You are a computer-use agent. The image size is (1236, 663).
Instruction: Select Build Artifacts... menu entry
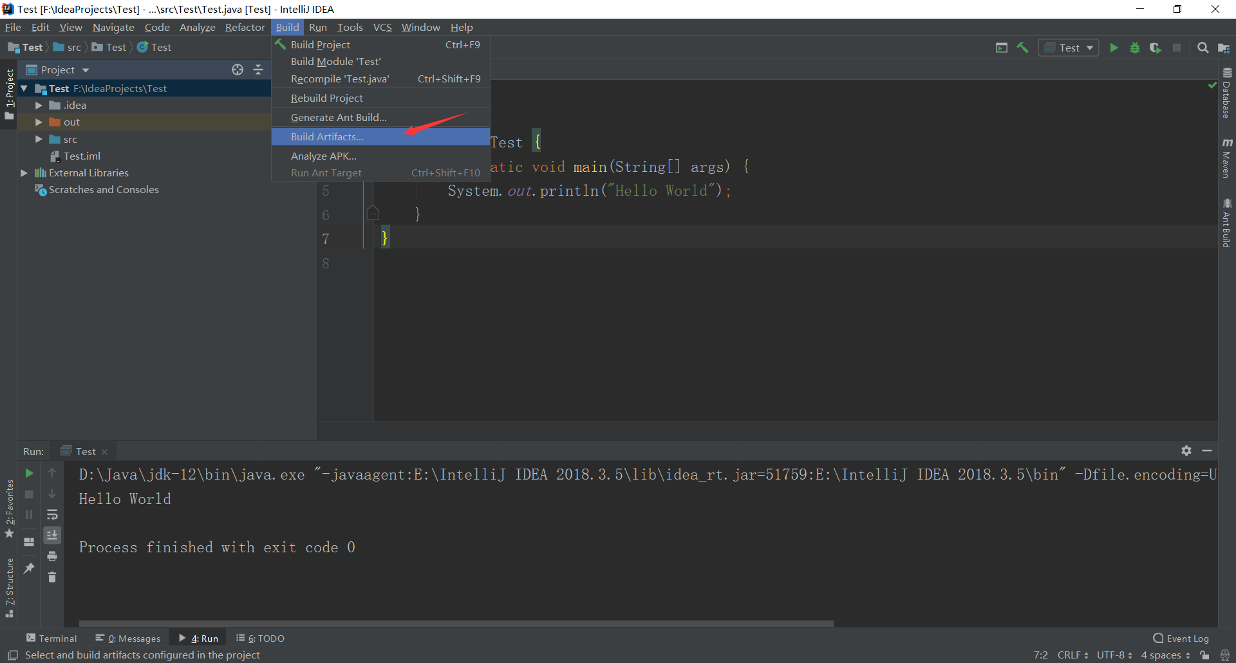click(x=380, y=136)
